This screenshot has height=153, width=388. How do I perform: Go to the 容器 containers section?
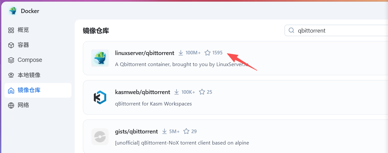(x=23, y=45)
